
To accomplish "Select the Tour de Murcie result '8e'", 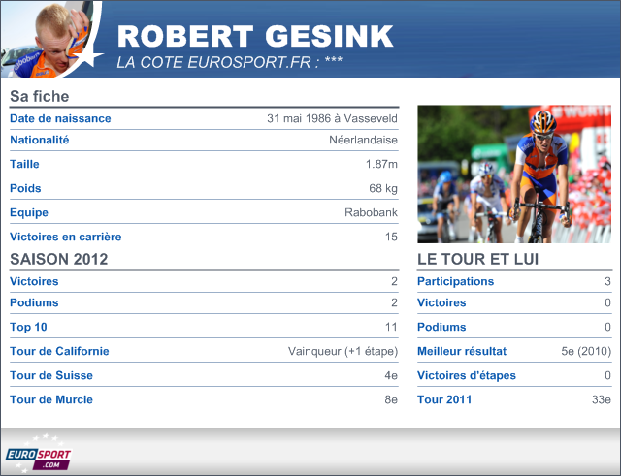I will coord(391,399).
